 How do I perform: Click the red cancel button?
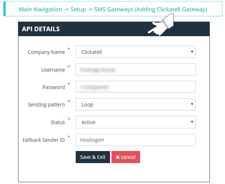click(x=126, y=157)
